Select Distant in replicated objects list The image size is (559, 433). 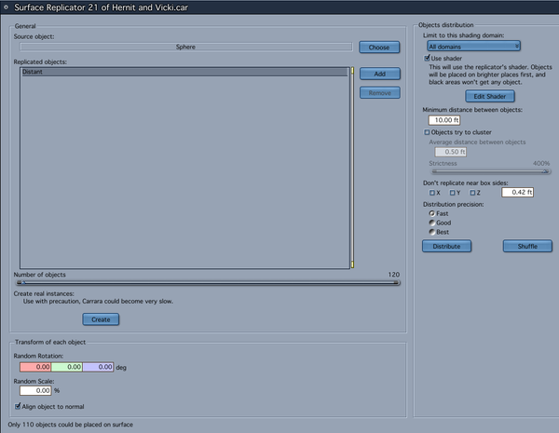[x=184, y=72]
